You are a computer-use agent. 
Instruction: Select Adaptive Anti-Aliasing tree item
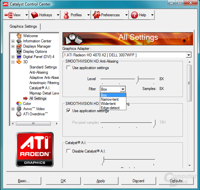pos(44,78)
